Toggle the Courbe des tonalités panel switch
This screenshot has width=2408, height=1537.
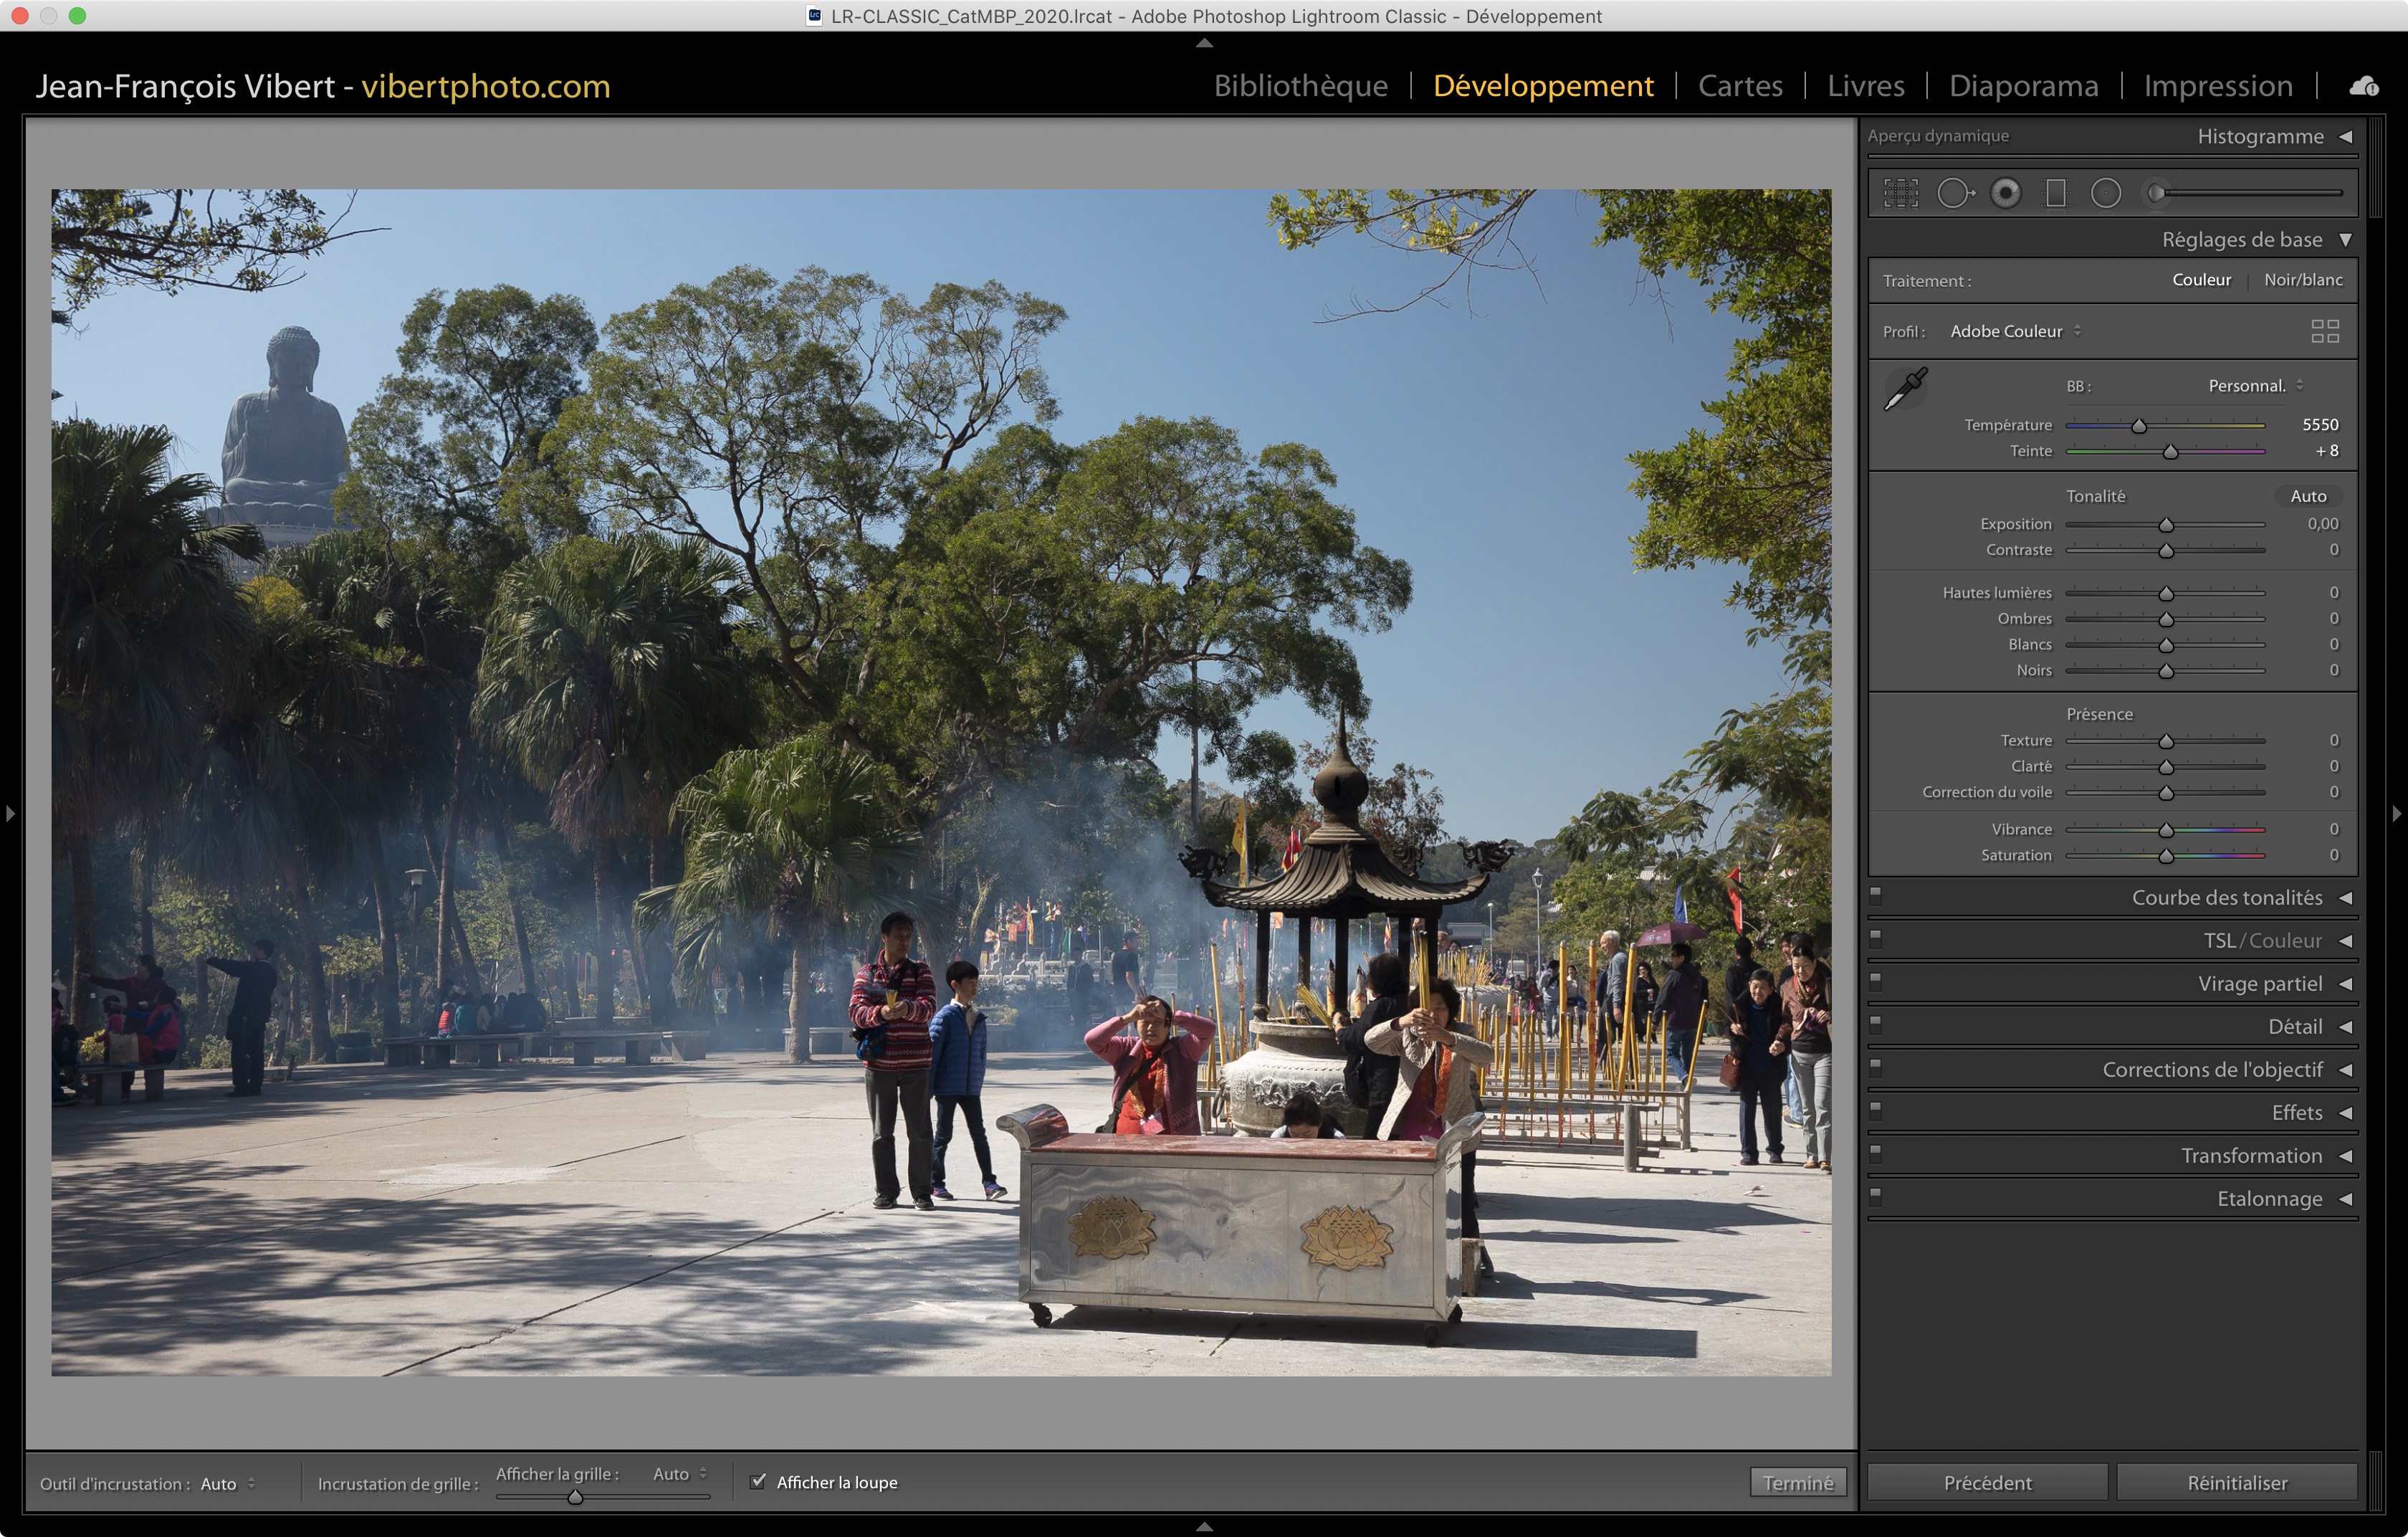click(1876, 896)
